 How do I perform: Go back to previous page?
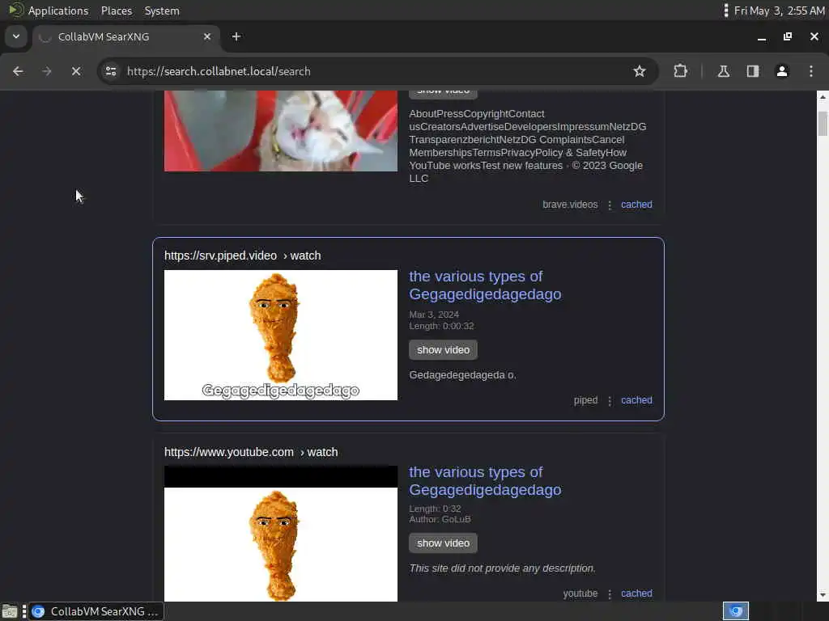click(x=18, y=71)
